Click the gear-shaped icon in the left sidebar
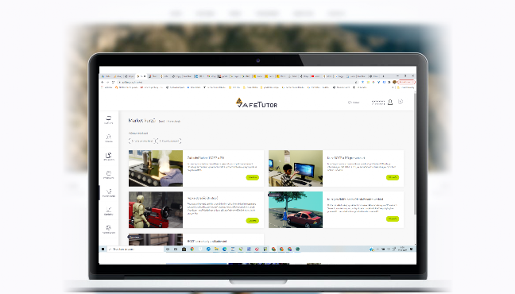This screenshot has height=294, width=515. 108,227
